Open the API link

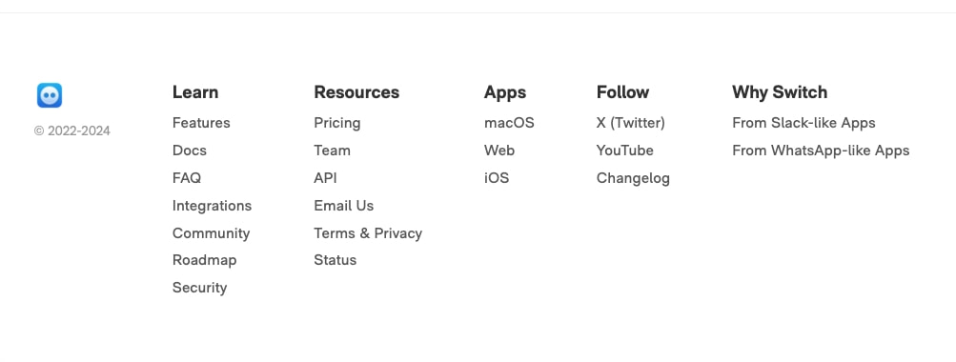coord(326,178)
